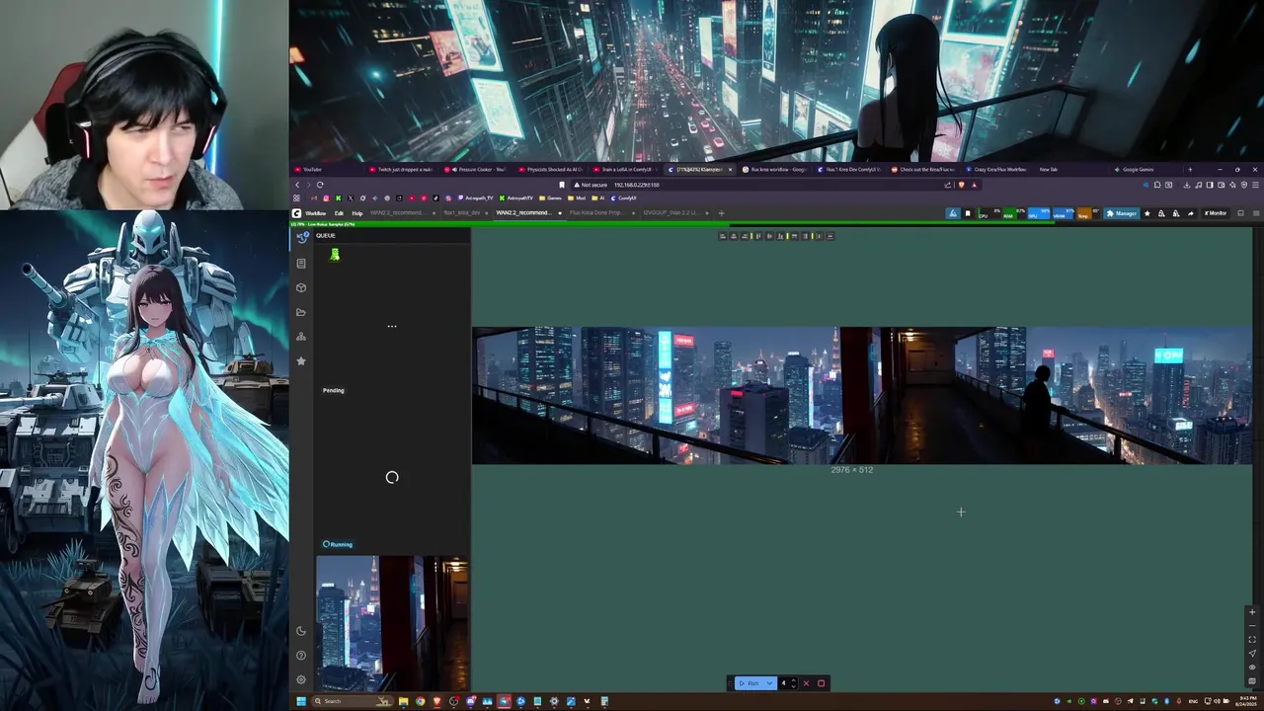Click the share icon in address bar
Image resolution: width=1264 pixels, height=711 pixels.
tap(948, 185)
